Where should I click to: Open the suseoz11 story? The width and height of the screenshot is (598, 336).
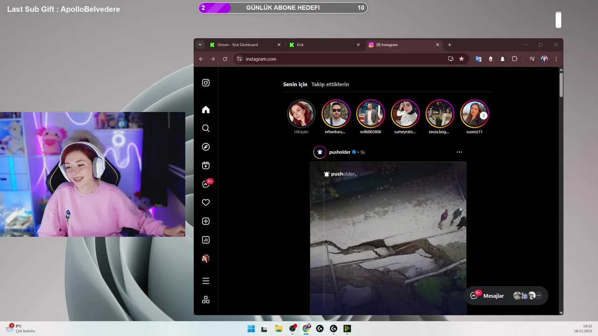click(474, 113)
